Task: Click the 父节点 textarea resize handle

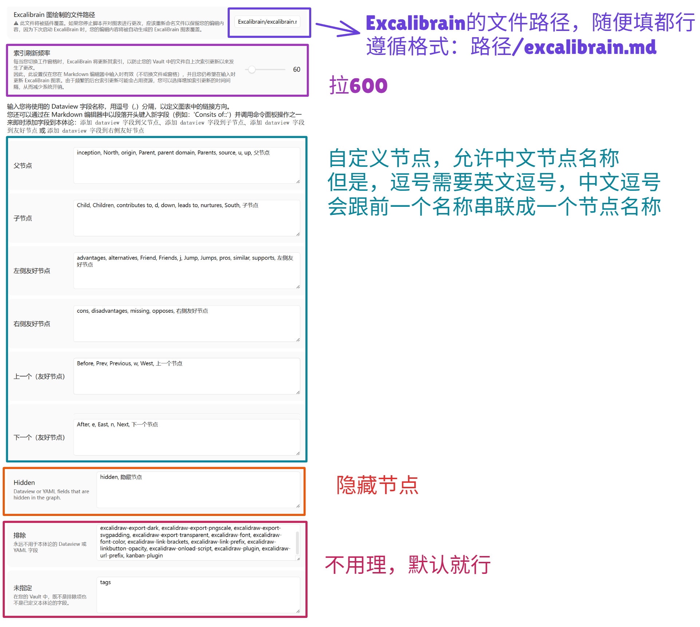Action: point(298,181)
